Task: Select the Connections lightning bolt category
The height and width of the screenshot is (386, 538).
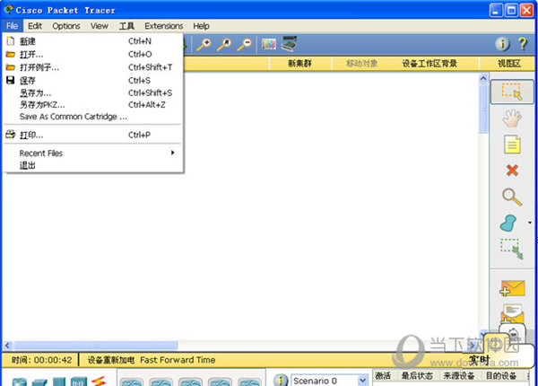Action: pos(99,382)
